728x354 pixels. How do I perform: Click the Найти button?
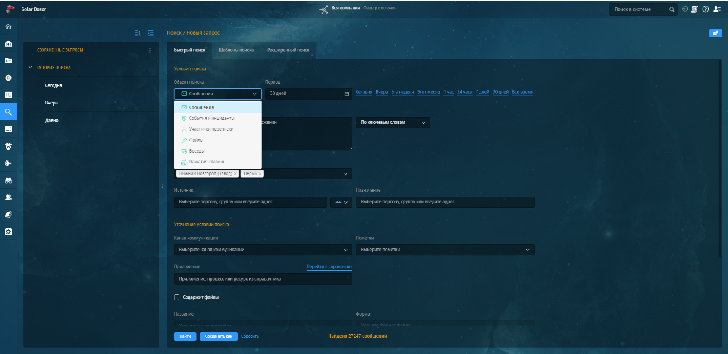tap(185, 336)
